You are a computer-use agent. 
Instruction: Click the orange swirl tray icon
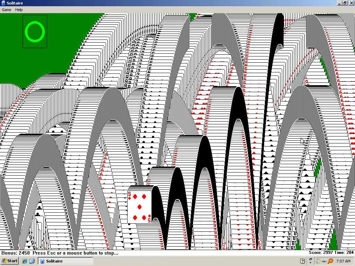[x=330, y=261]
